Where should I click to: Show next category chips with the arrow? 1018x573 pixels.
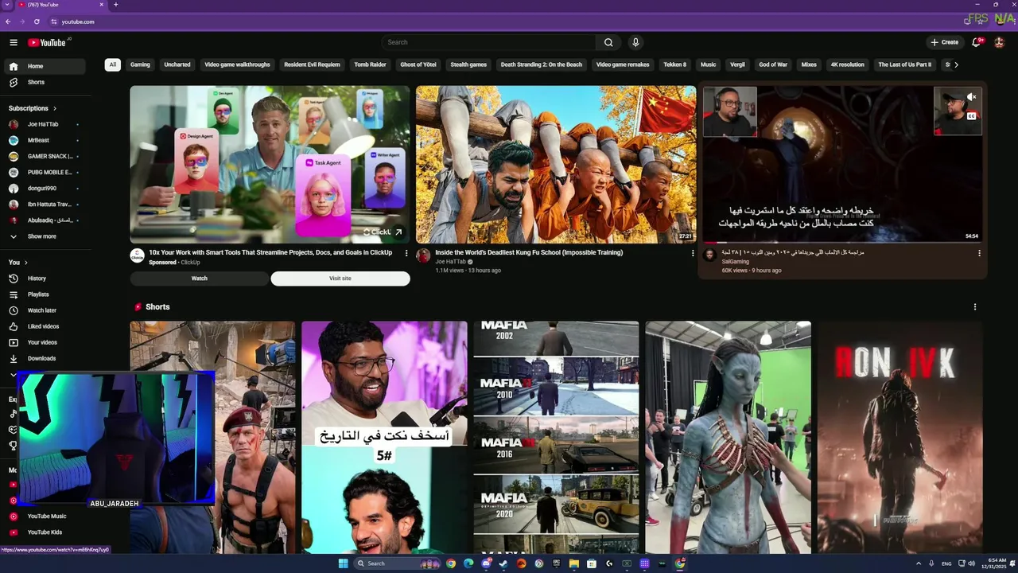point(956,64)
